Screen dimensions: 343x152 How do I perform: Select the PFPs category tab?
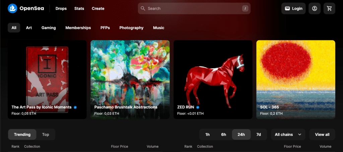pyautogui.click(x=105, y=28)
